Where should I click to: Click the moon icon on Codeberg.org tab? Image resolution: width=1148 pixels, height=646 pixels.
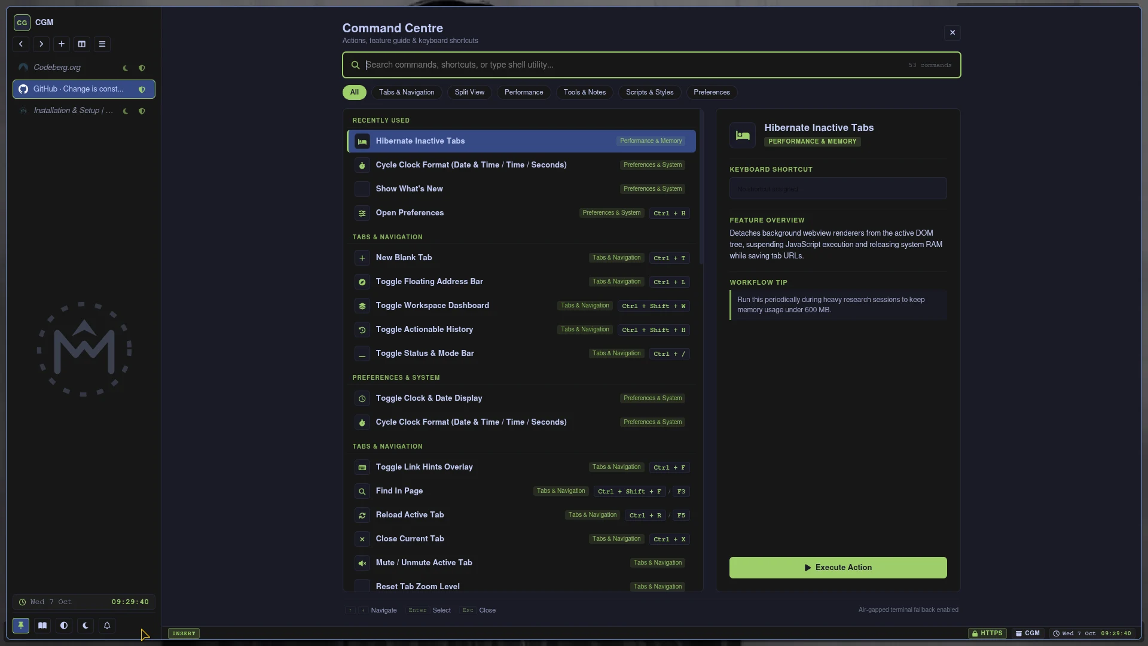(126, 68)
